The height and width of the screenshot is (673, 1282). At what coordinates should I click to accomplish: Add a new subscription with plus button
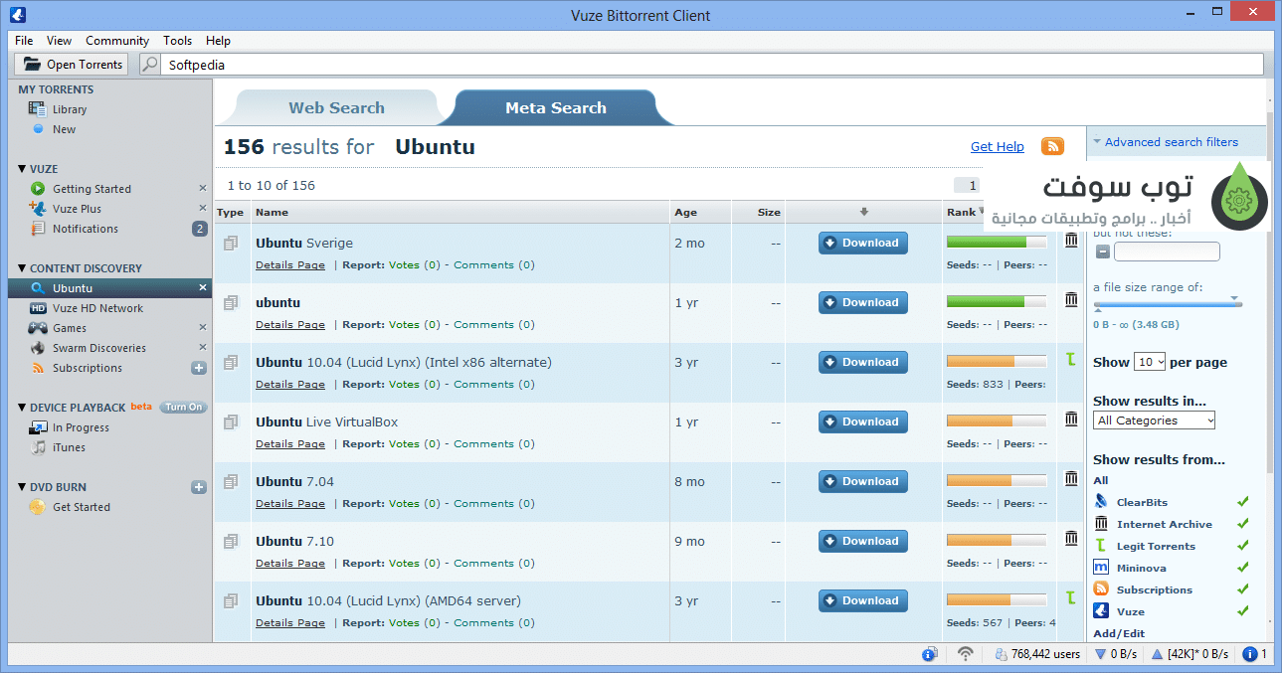tap(199, 368)
